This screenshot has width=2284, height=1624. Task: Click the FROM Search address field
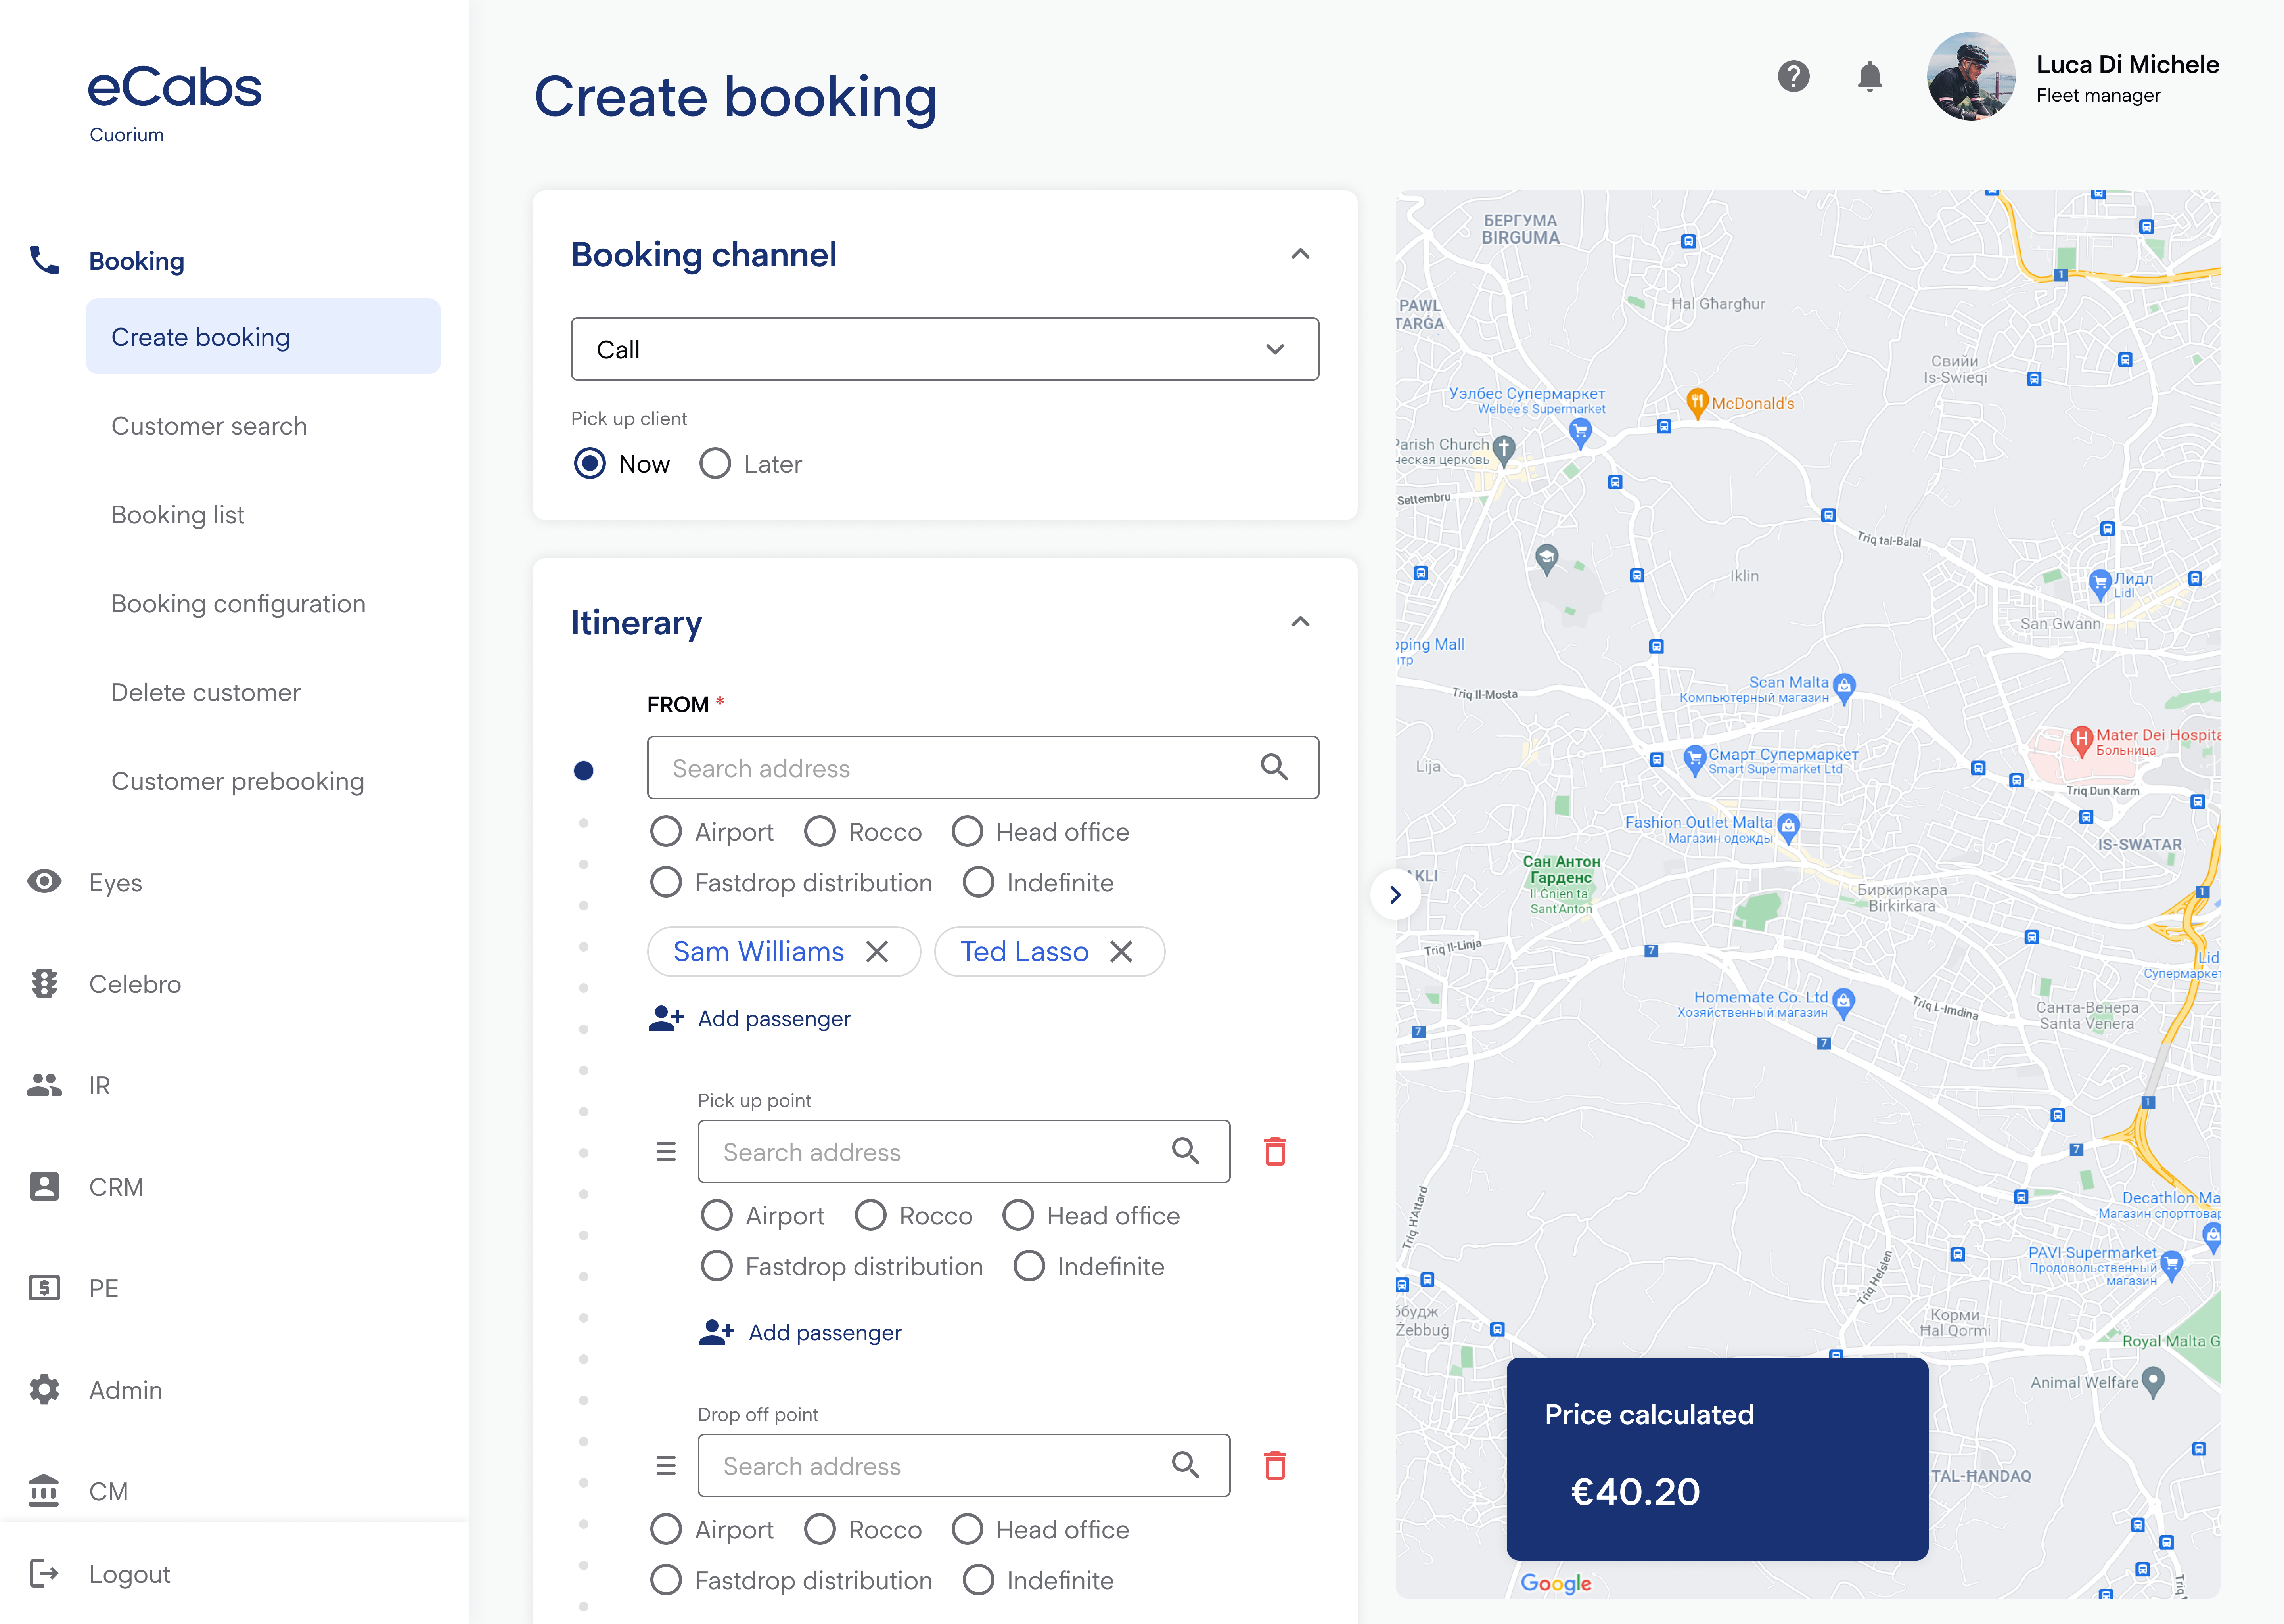click(x=983, y=768)
